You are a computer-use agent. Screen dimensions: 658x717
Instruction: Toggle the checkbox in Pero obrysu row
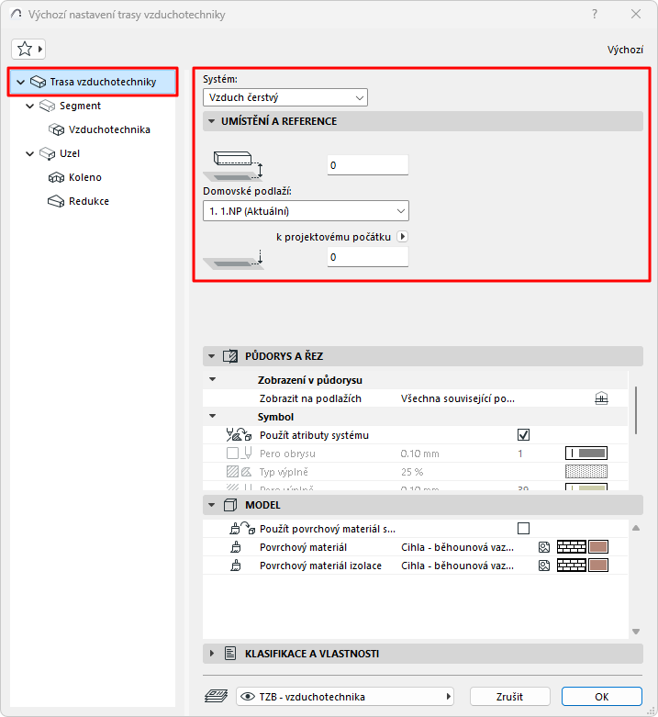(232, 454)
